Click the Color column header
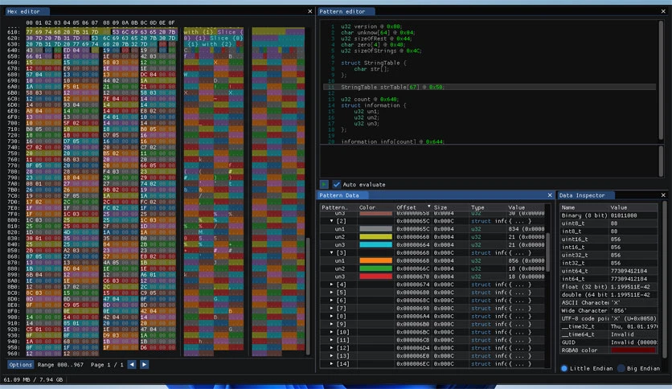 (x=375, y=207)
